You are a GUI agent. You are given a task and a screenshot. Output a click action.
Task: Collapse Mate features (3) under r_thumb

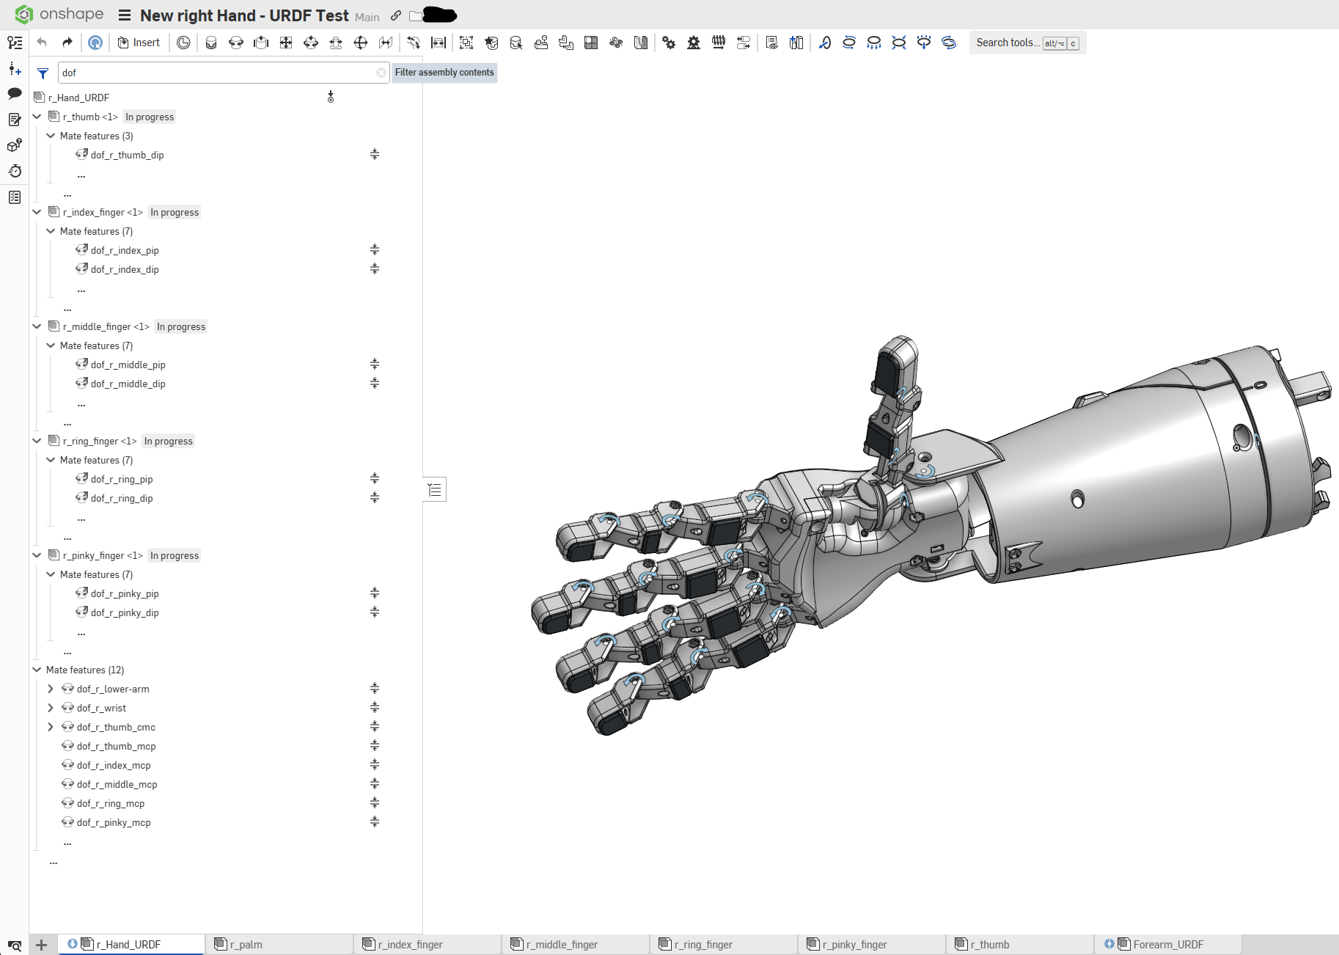click(x=51, y=136)
